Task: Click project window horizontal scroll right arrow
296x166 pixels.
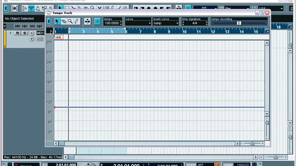Action: (x=256, y=157)
